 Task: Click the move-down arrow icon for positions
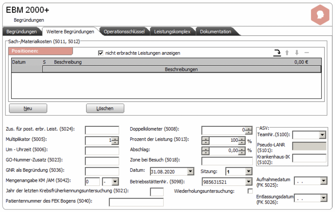click(x=297, y=53)
